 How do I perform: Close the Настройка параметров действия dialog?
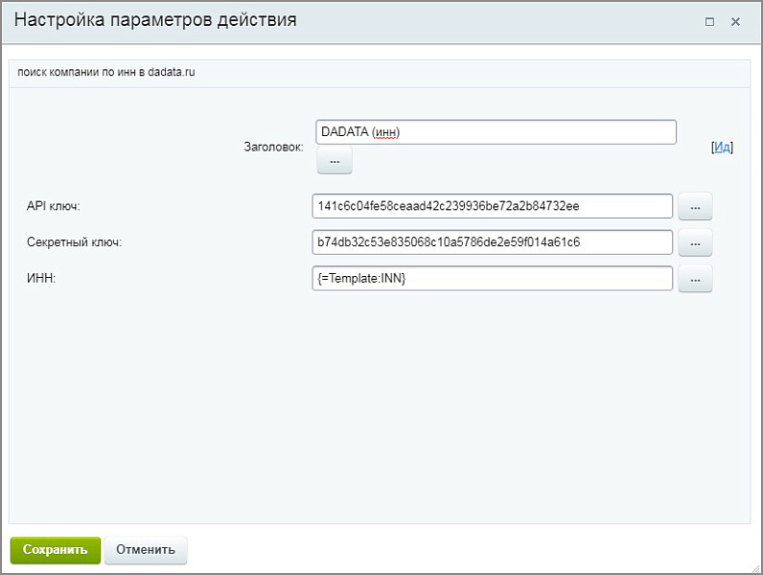pyautogui.click(x=735, y=21)
